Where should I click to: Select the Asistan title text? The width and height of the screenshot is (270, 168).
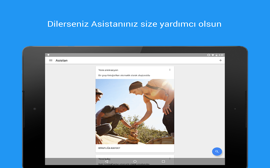61,60
